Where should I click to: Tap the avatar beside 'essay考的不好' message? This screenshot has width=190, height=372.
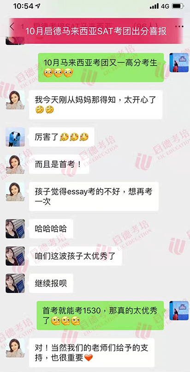coord(15,191)
